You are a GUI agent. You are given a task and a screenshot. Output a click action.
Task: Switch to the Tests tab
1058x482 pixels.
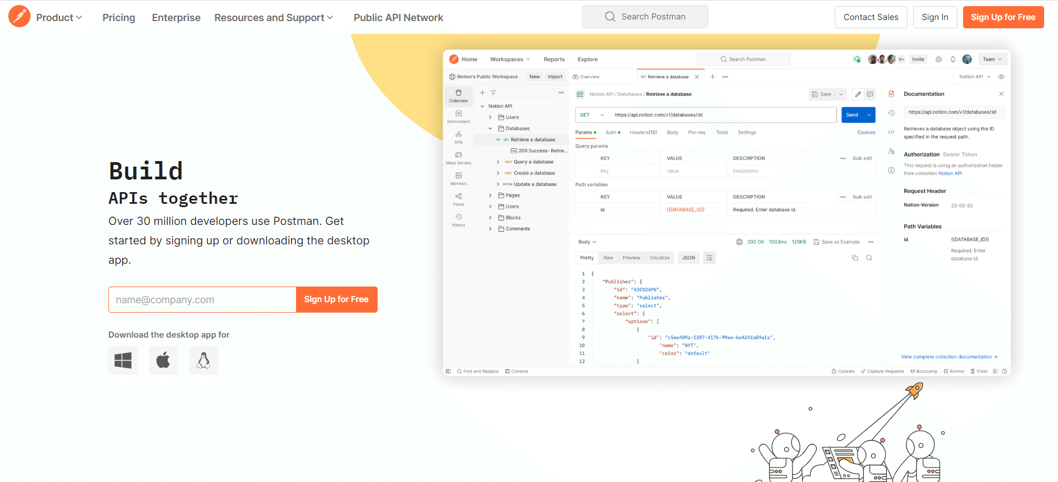pyautogui.click(x=722, y=132)
